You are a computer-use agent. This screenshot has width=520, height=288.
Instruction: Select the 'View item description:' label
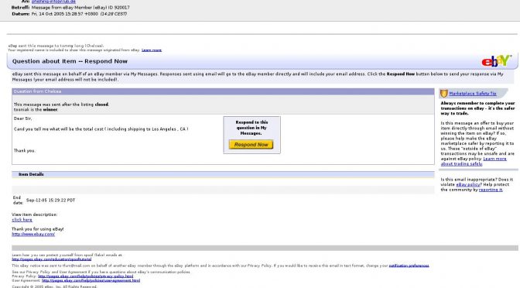(35, 214)
